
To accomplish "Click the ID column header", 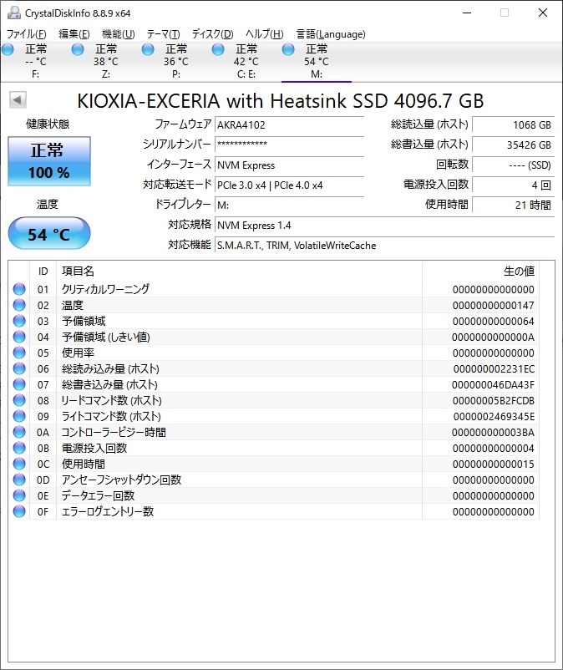I will (43, 271).
